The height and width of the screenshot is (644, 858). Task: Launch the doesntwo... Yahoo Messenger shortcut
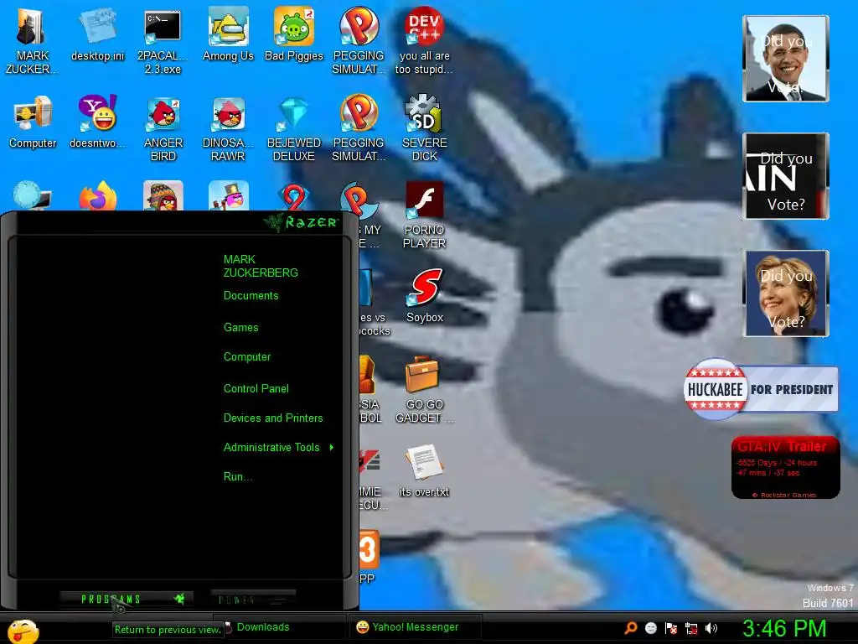coord(97,122)
